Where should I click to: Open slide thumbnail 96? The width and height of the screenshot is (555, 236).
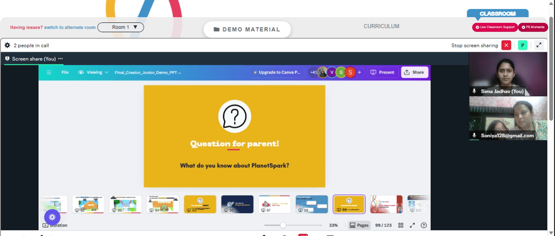point(237,204)
